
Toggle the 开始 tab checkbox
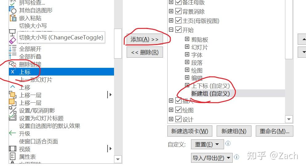178,30
